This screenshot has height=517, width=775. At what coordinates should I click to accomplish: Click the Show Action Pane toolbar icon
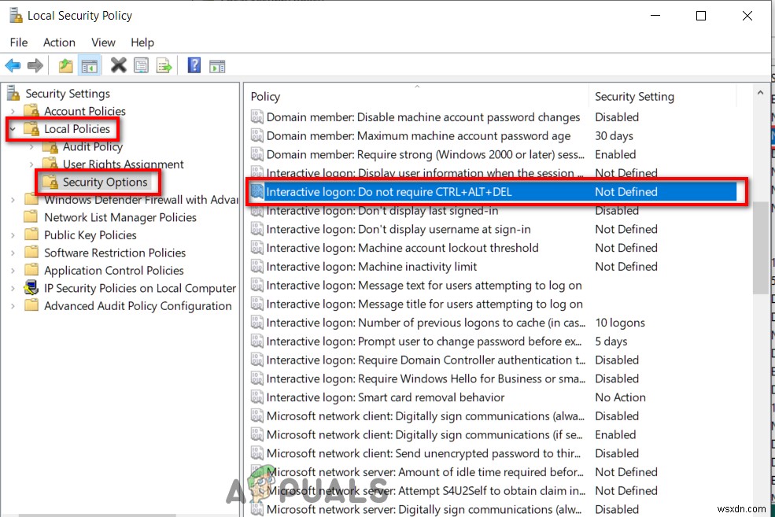click(x=216, y=65)
